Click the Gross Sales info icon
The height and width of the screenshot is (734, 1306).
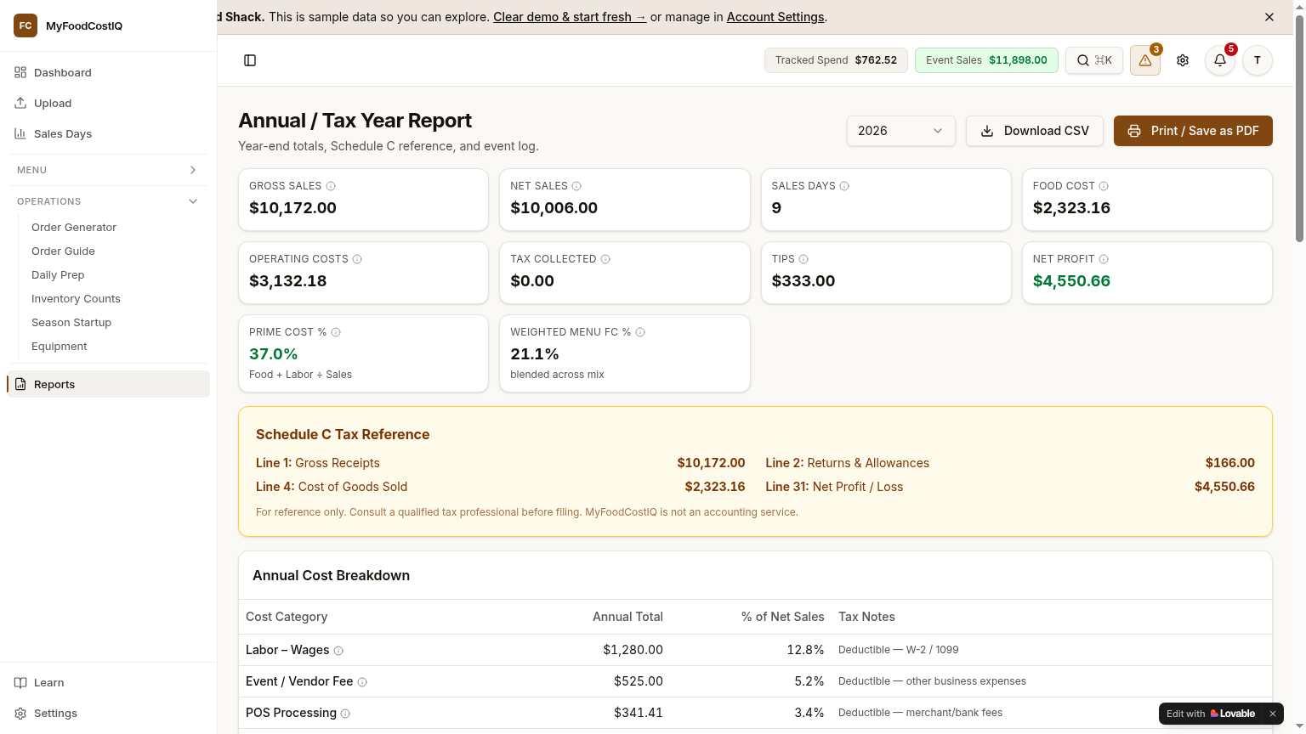(x=331, y=186)
